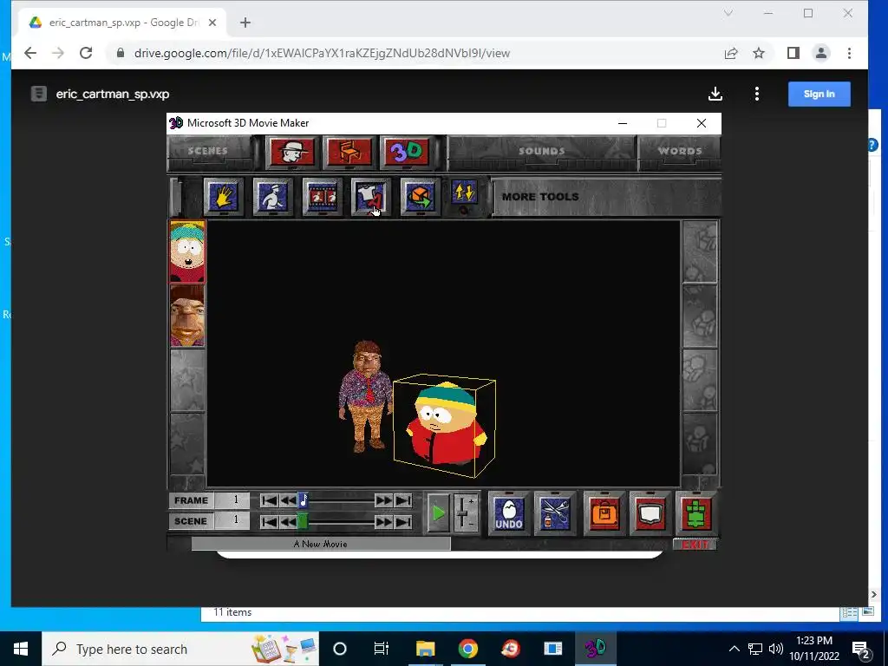The height and width of the screenshot is (666, 888).
Task: Select the up-down yellow arrows tool
Action: 465,193
